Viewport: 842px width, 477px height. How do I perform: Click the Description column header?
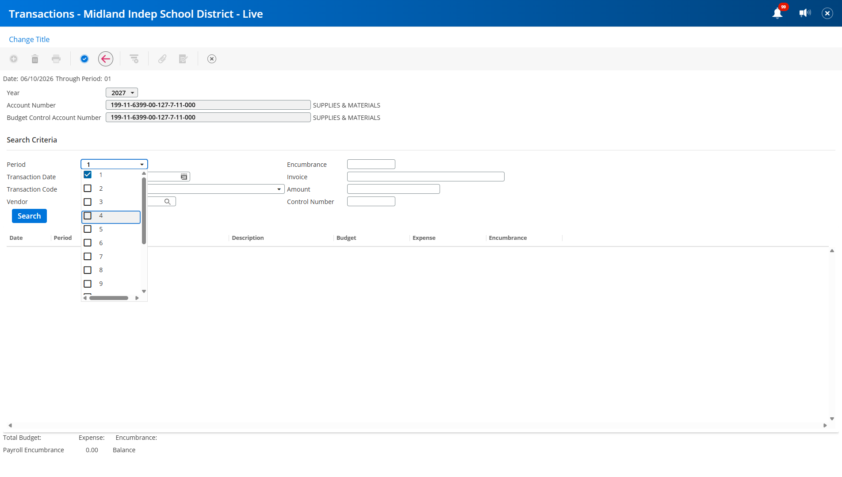click(x=248, y=238)
